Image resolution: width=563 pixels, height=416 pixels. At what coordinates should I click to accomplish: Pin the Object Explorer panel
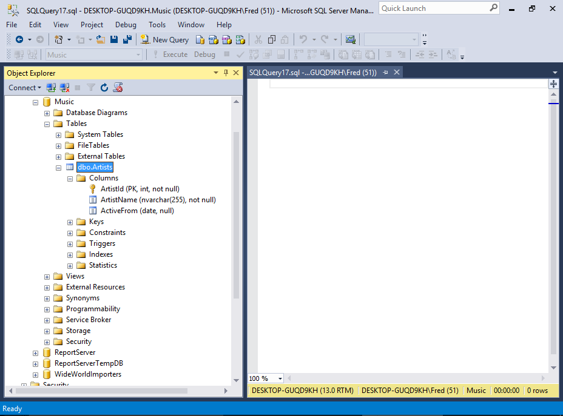click(225, 72)
